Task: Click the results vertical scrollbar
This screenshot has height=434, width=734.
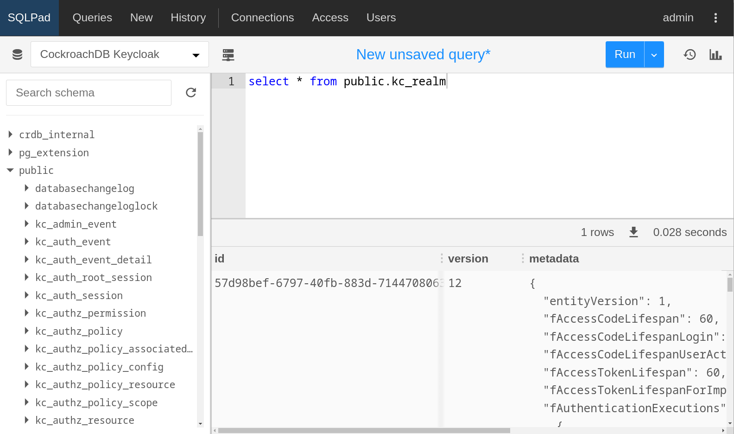Action: pos(730,284)
